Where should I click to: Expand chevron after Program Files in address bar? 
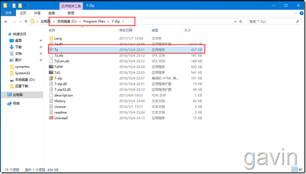pos(108,21)
